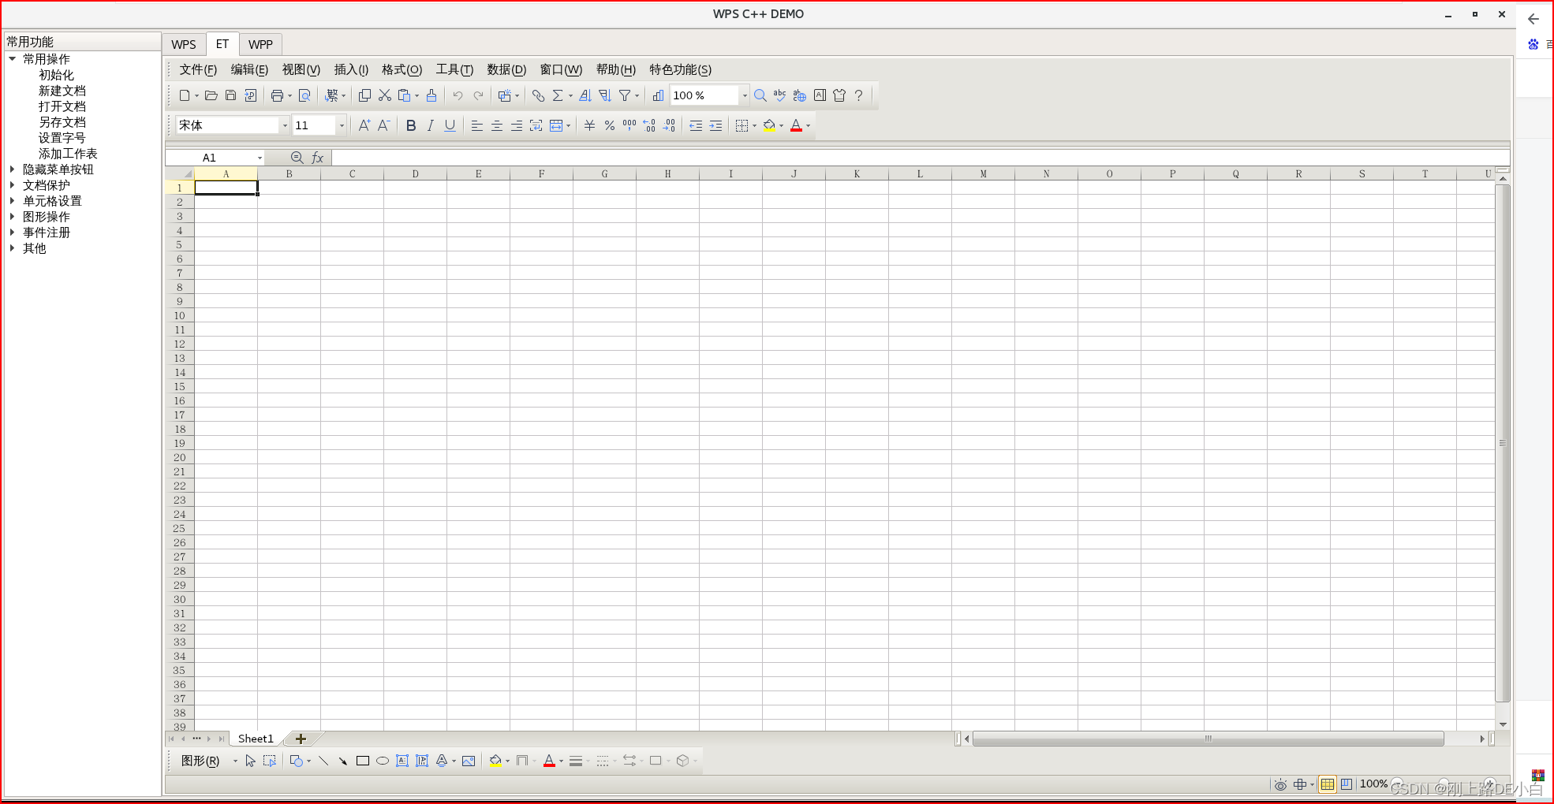The height and width of the screenshot is (804, 1554).
Task: Collapse the 常用操作 tree node
Action: pos(13,59)
